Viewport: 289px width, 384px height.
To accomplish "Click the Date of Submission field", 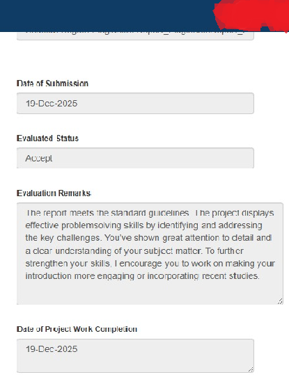I will 135,104.
